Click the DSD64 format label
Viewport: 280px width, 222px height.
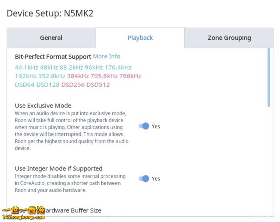point(24,85)
